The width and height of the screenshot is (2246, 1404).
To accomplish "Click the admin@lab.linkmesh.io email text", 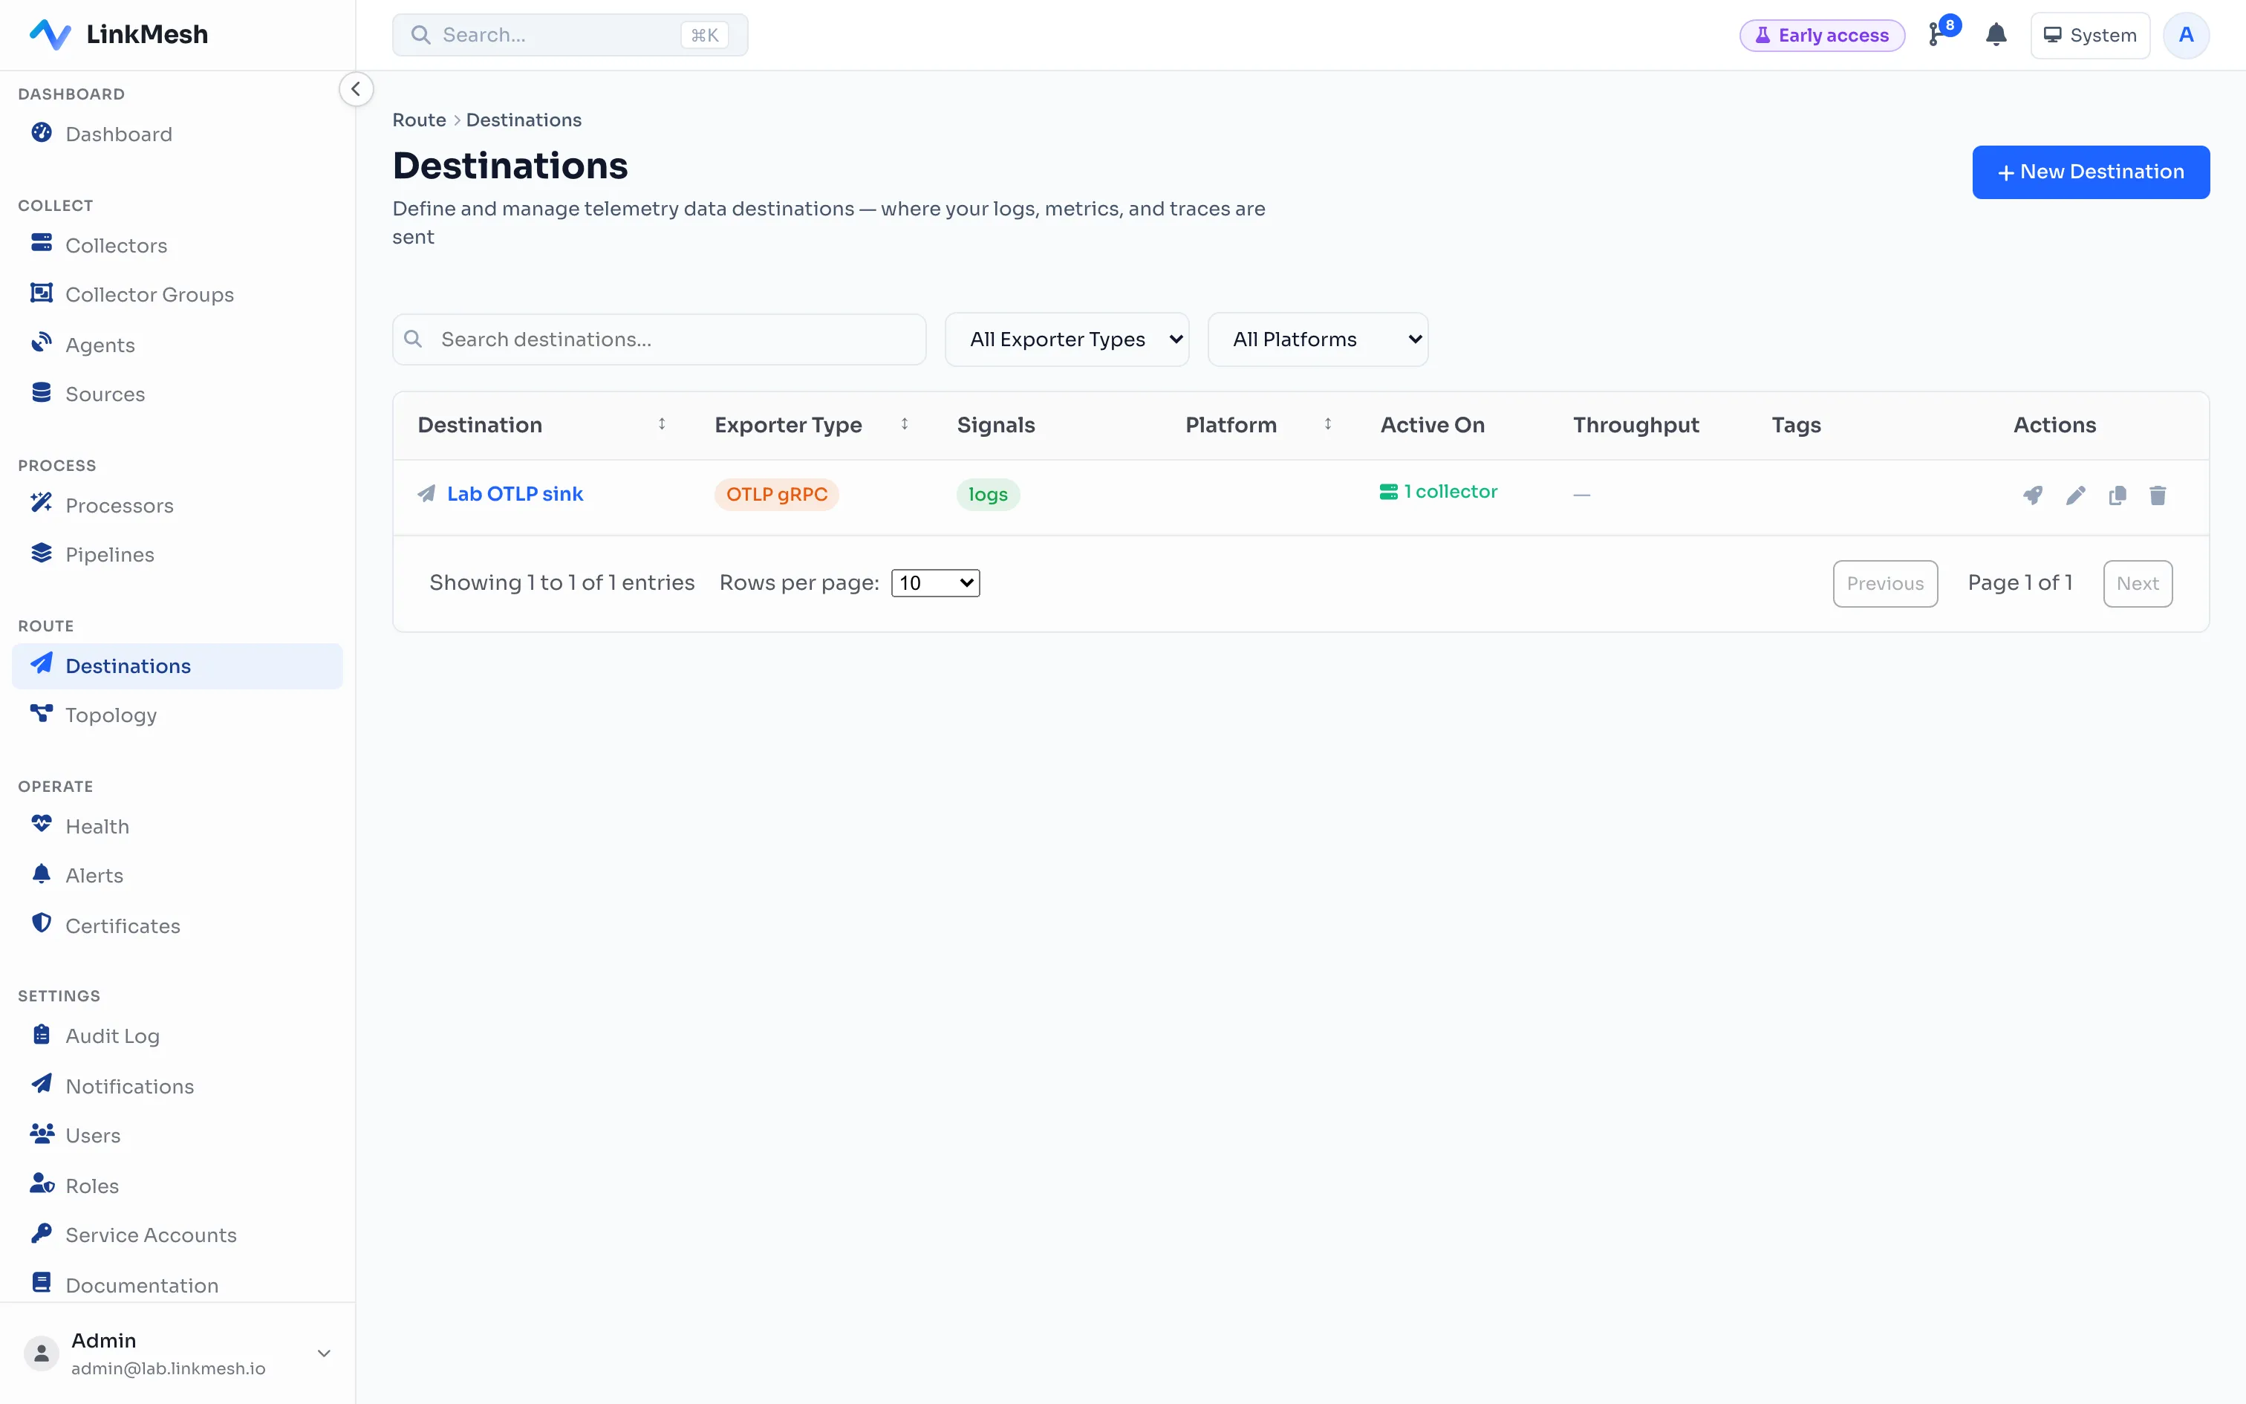I will pos(168,1368).
